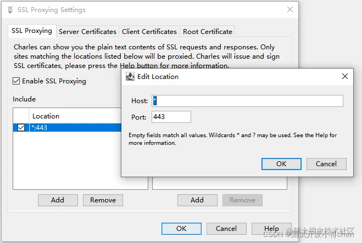Open Help in SSL Proxying Settings

(271, 229)
